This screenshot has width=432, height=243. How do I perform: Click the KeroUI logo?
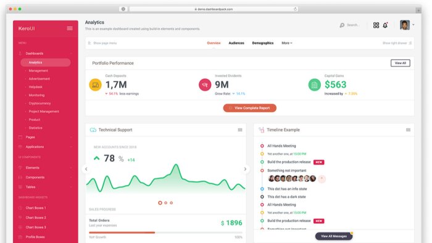pyautogui.click(x=27, y=28)
